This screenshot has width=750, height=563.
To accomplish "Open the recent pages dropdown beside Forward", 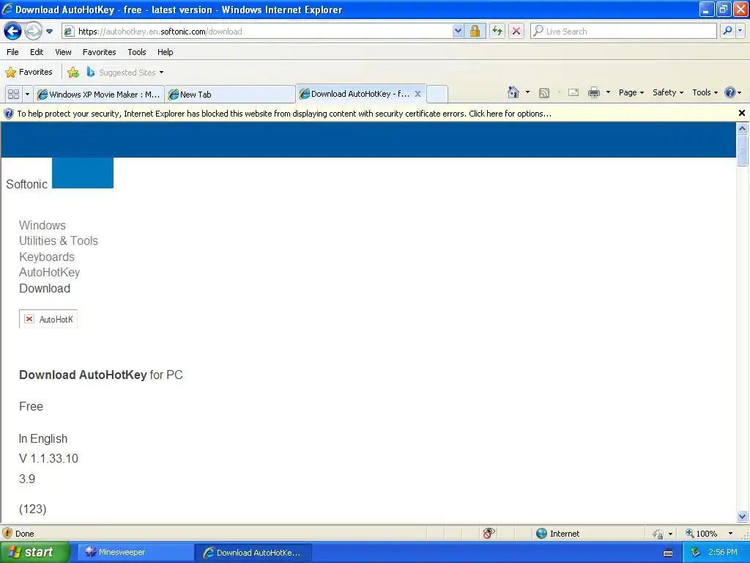I will 49,32.
